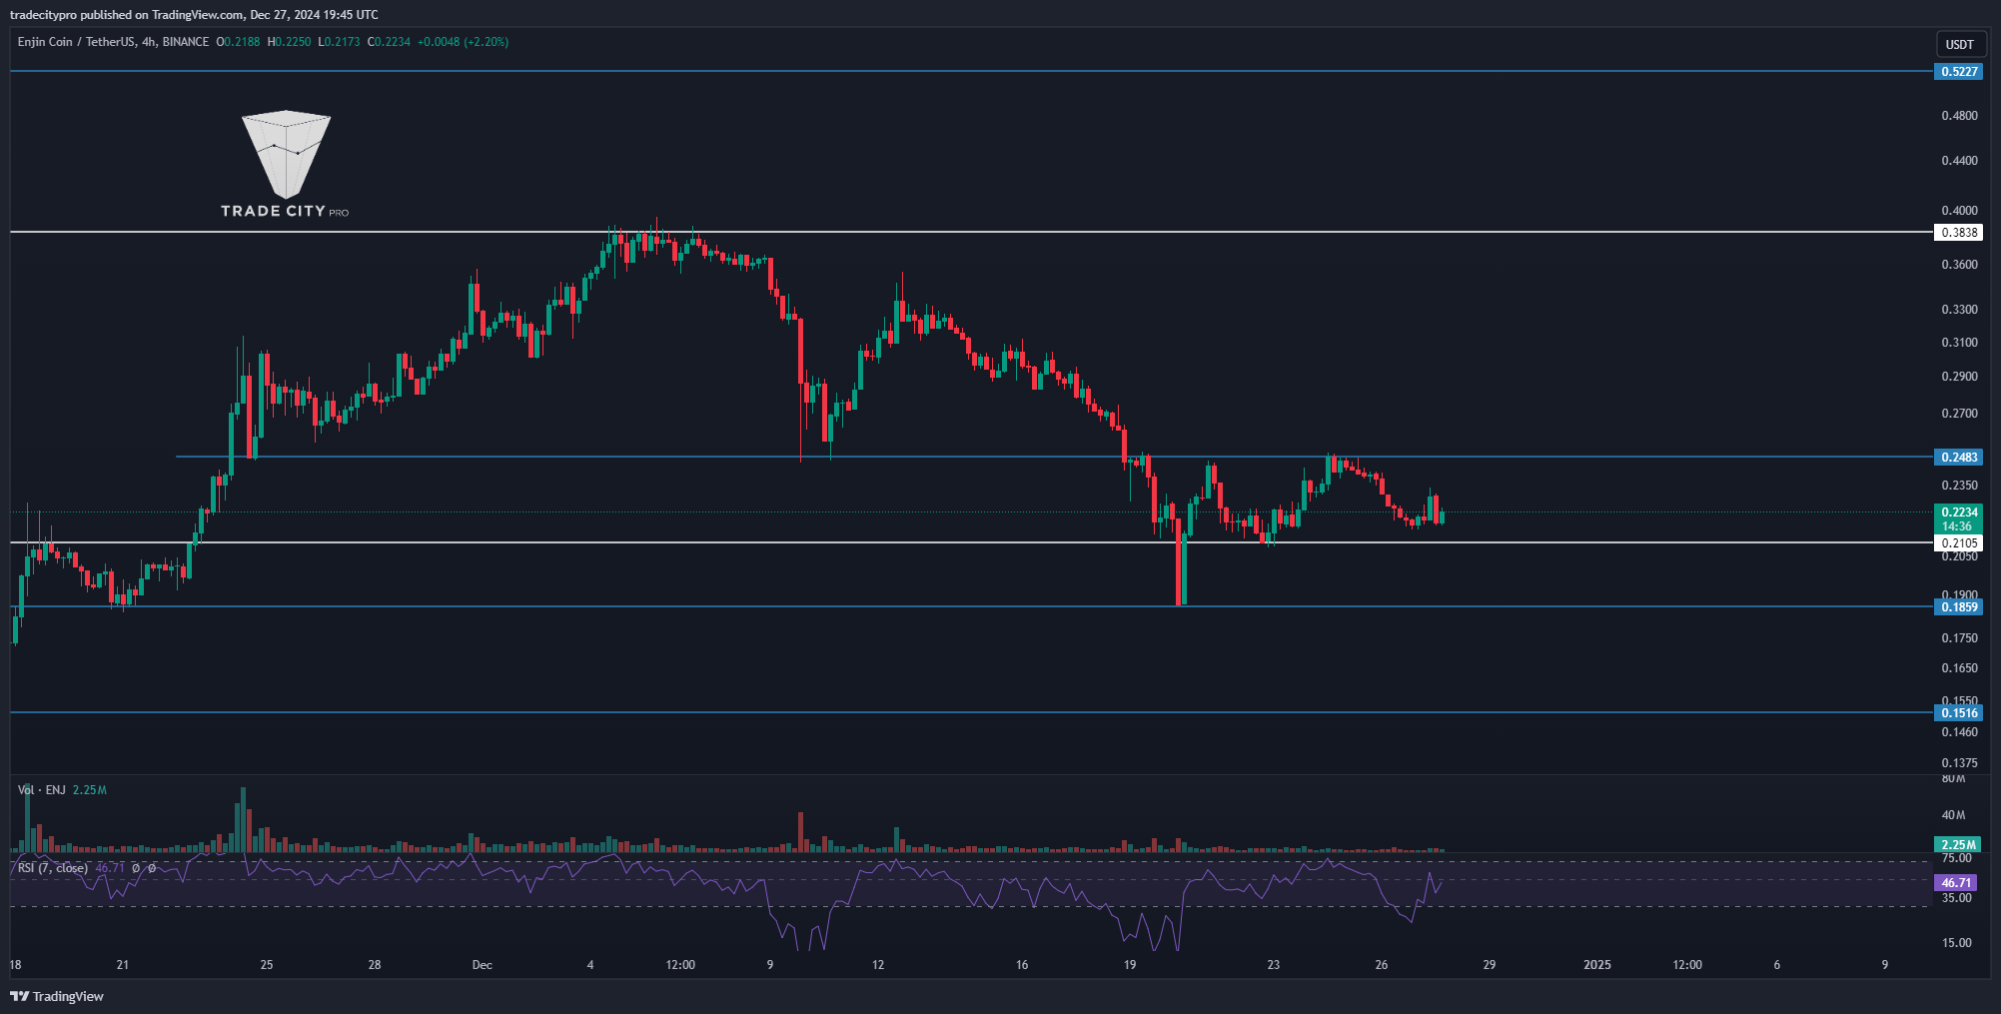Select the 0.2105 white level label
The width and height of the screenshot is (2001, 1014).
click(x=1959, y=543)
